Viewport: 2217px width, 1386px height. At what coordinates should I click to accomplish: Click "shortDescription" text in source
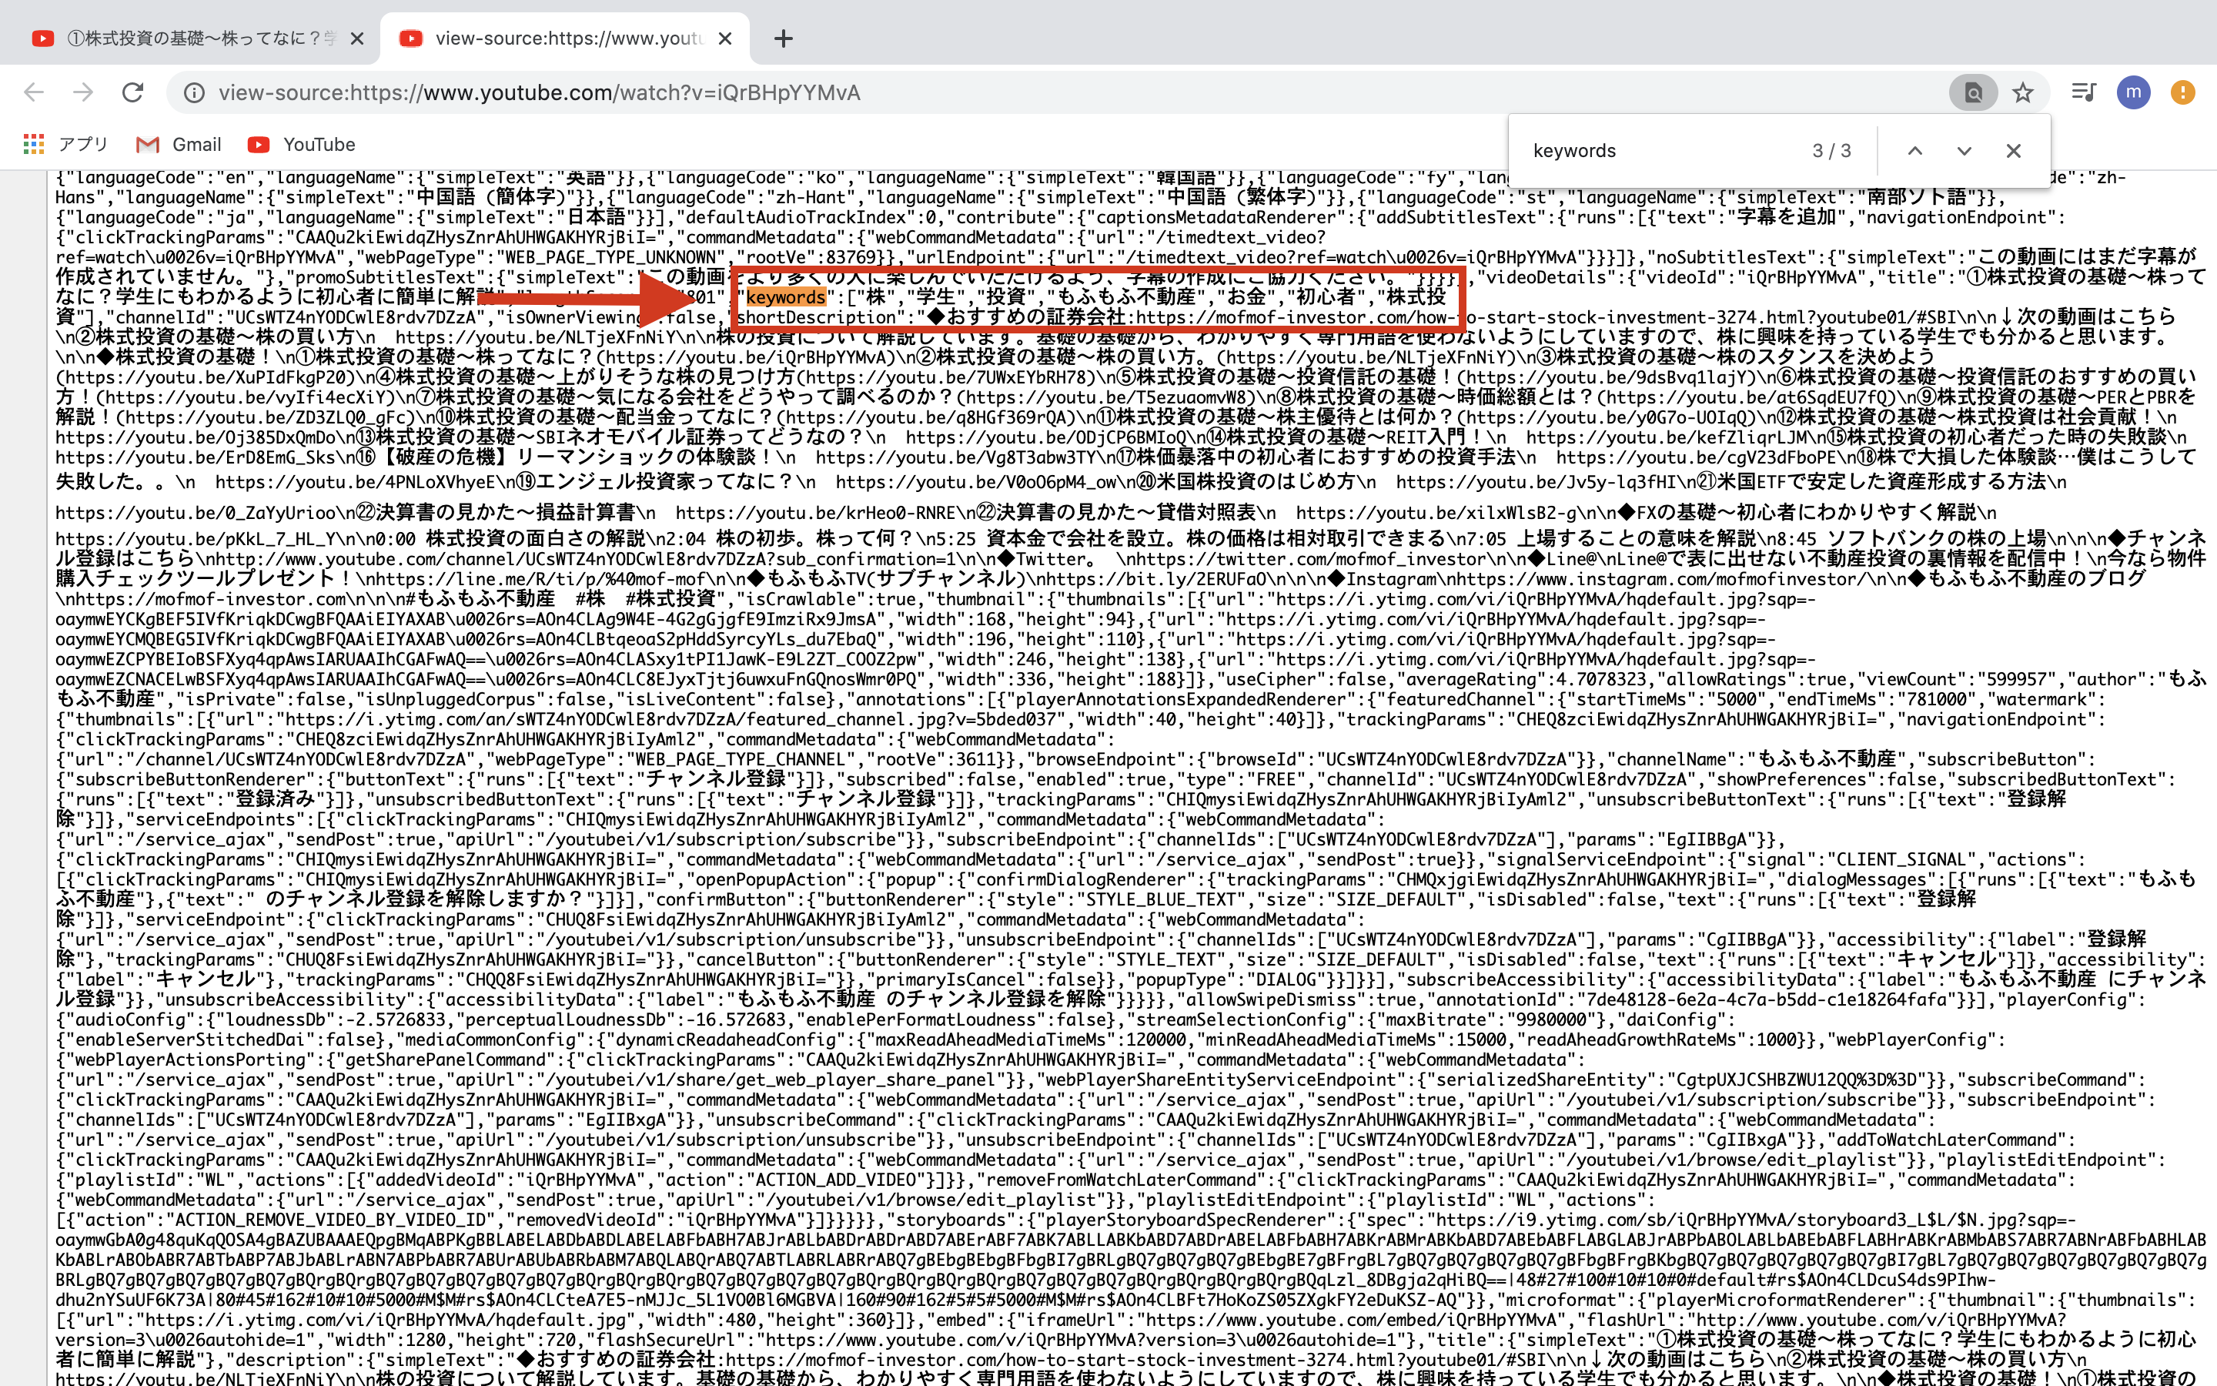pos(820,317)
